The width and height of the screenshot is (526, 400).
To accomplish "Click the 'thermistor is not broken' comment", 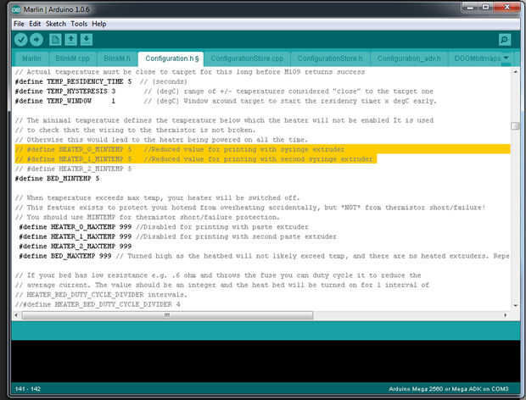I will tap(135, 130).
